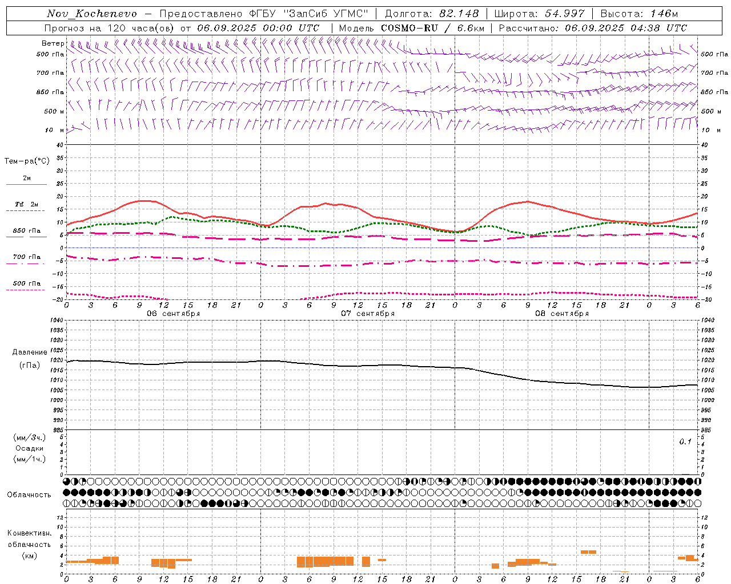Image resolution: width=731 pixels, height=584 pixels.
Task: Click 'Рассчитано: 06.09.2025 04:38 UTC' text
Action: 593,28
